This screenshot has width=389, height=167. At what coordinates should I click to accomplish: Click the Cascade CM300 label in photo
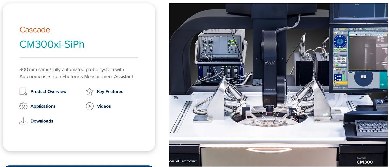[x=365, y=161]
